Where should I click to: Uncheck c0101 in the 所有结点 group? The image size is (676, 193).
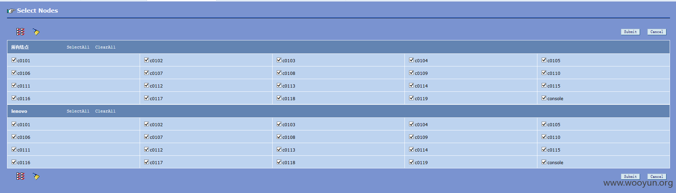(x=14, y=60)
